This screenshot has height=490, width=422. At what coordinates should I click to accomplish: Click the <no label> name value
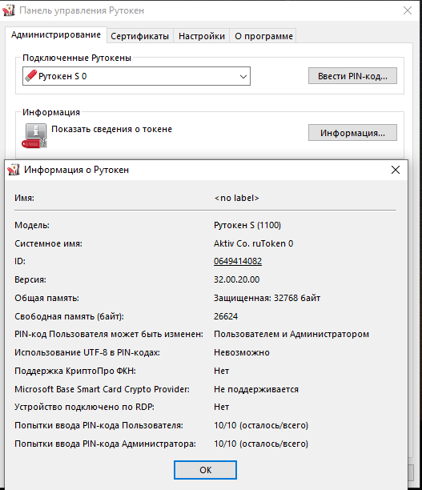coord(237,198)
